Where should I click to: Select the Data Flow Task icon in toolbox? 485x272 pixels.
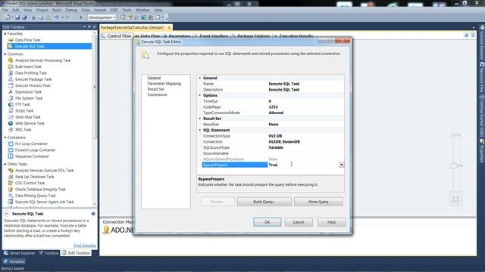11,40
